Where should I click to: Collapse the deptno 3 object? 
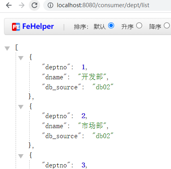[21, 156]
